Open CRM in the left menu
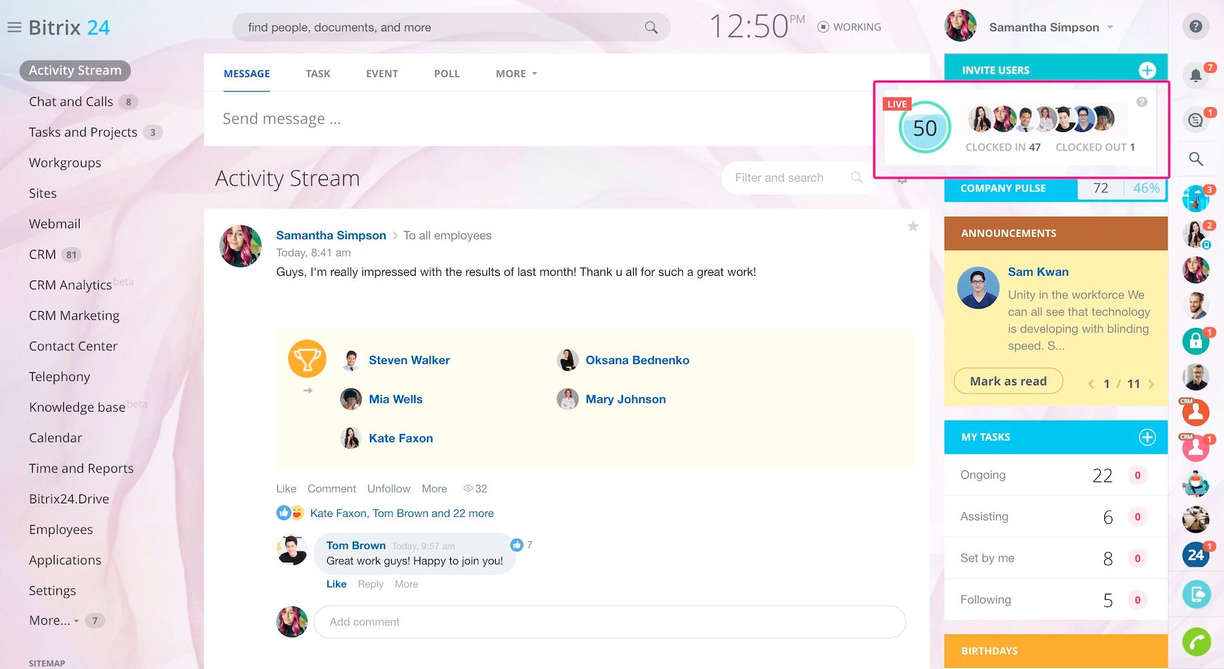Viewport: 1224px width, 669px height. coord(42,255)
